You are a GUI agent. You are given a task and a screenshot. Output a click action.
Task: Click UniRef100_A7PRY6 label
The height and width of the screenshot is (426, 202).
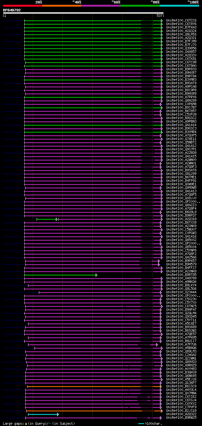(181, 97)
